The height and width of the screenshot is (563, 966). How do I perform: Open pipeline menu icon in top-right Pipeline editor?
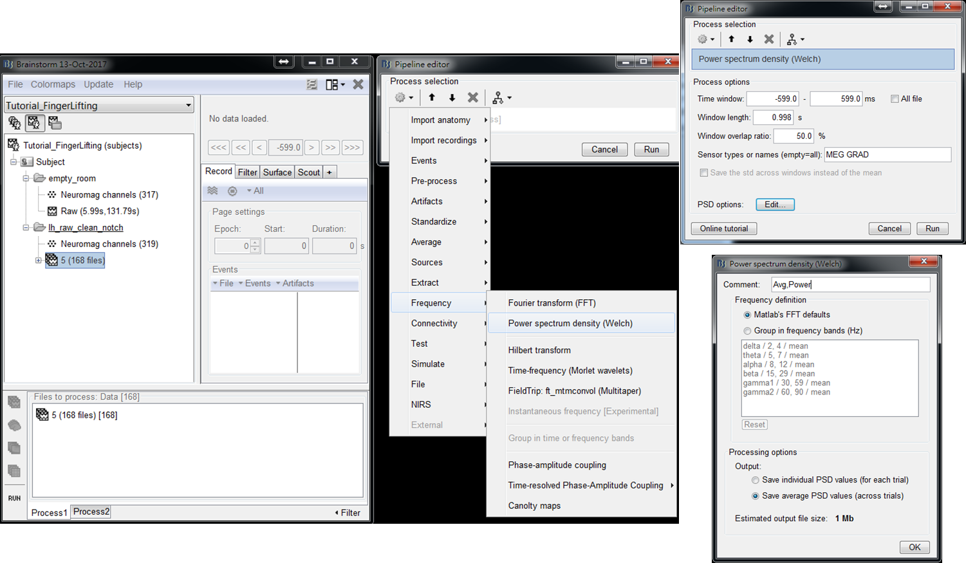click(x=795, y=39)
